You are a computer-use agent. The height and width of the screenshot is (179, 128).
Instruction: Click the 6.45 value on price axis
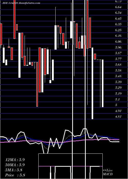tap(118, 19)
